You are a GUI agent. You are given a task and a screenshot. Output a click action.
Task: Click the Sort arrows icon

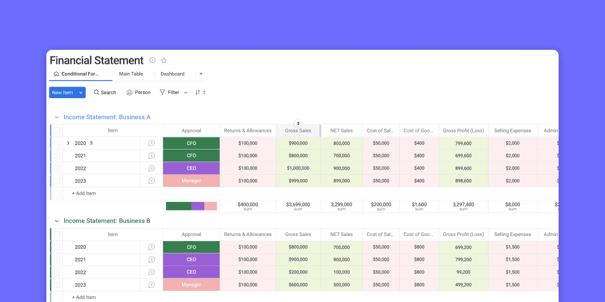[x=198, y=93]
